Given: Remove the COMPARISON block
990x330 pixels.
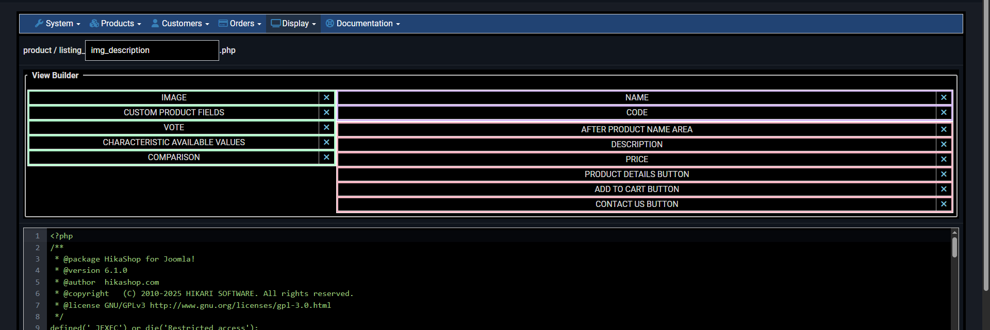Looking at the screenshot, I should [x=326, y=158].
